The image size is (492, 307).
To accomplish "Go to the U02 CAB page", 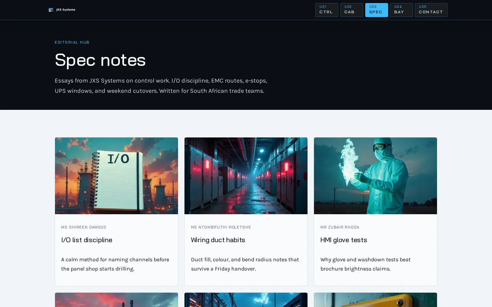I will pyautogui.click(x=352, y=10).
